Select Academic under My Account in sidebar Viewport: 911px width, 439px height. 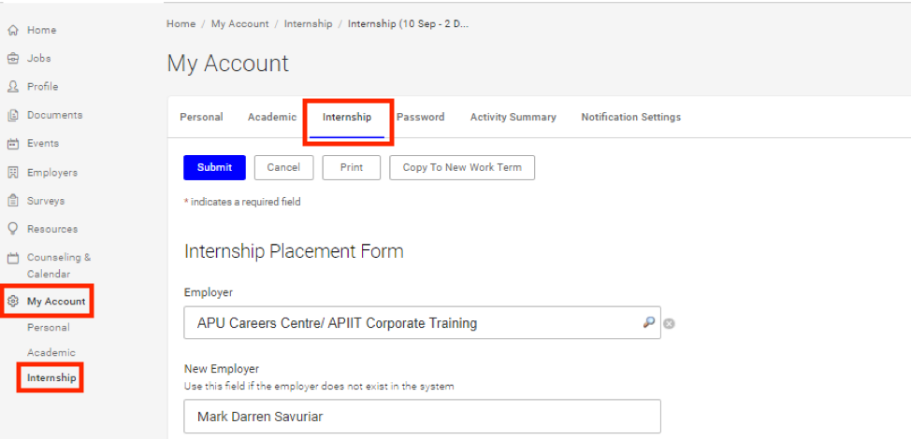click(51, 353)
